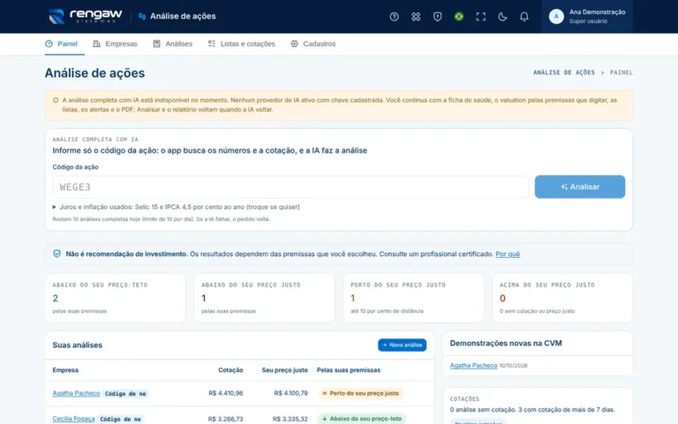Click the shield check disclaimer icon
The image size is (678, 424).
click(56, 254)
